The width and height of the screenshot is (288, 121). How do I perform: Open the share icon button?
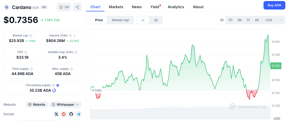(77, 7)
